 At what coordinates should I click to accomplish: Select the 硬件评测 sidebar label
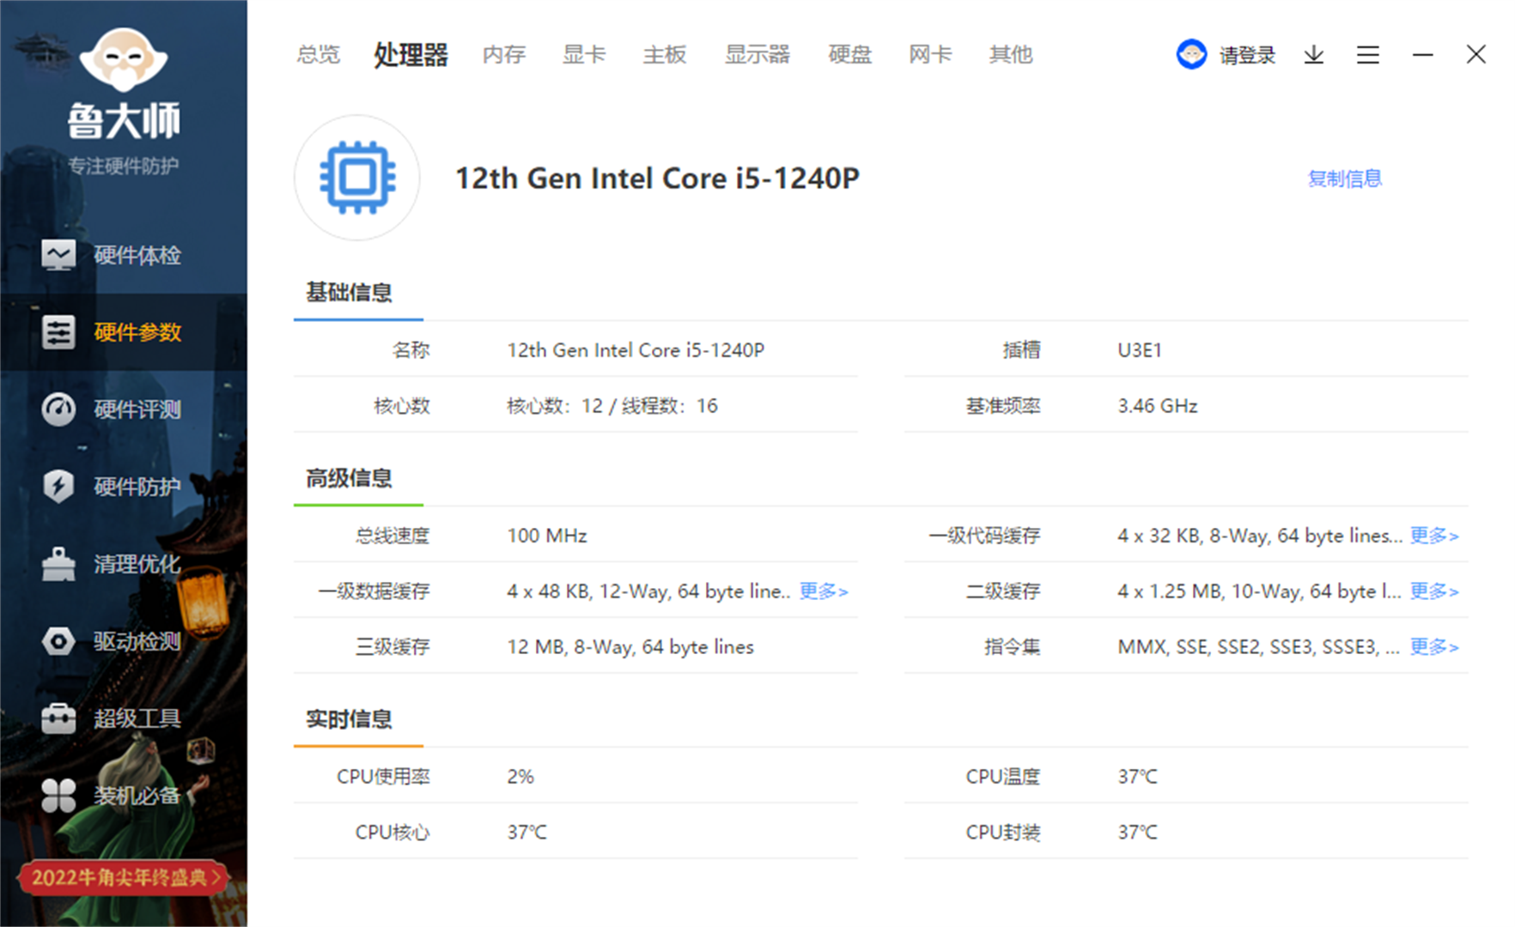137,409
